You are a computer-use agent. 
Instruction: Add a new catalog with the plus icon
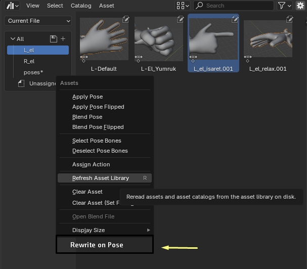coord(63,39)
